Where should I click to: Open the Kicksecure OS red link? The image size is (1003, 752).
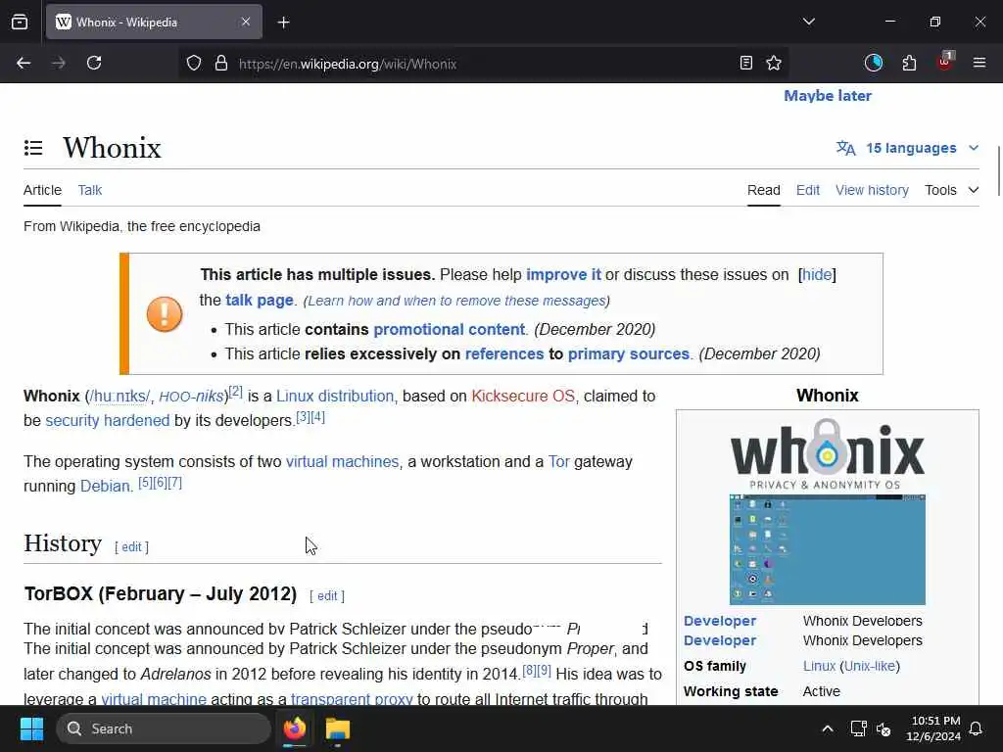pos(523,397)
